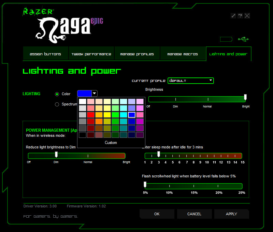Click the 'For gamers. by gamers.' tagline
This screenshot has width=273, height=232.
click(x=51, y=216)
